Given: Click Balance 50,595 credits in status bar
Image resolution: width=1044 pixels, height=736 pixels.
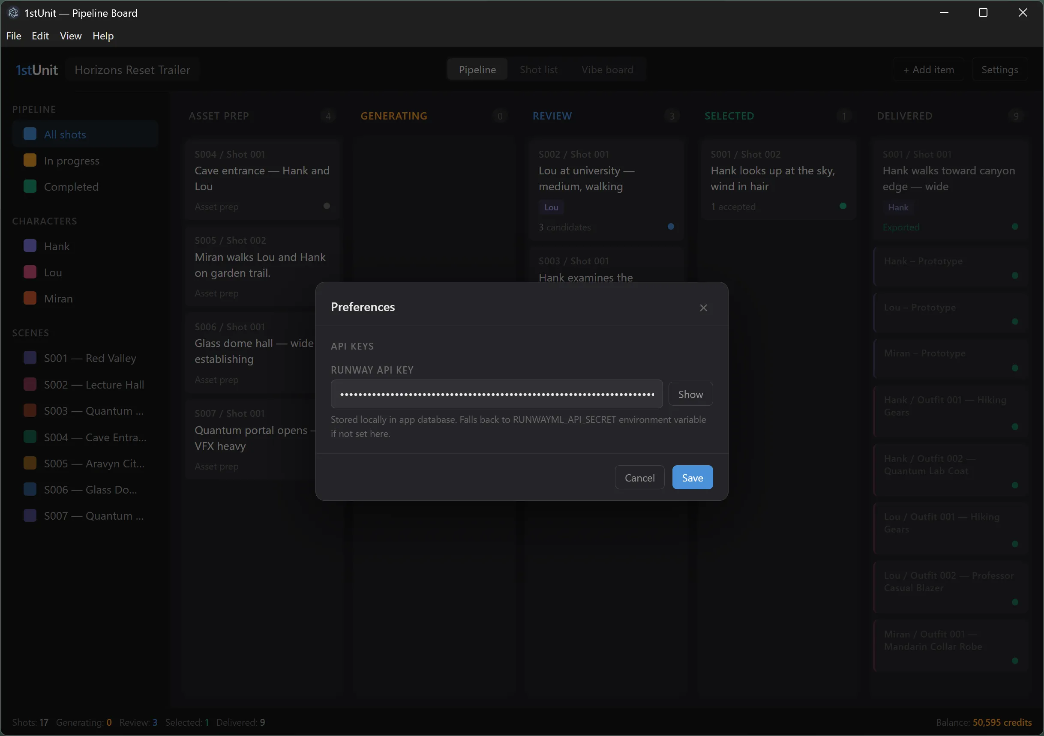Looking at the screenshot, I should [984, 722].
